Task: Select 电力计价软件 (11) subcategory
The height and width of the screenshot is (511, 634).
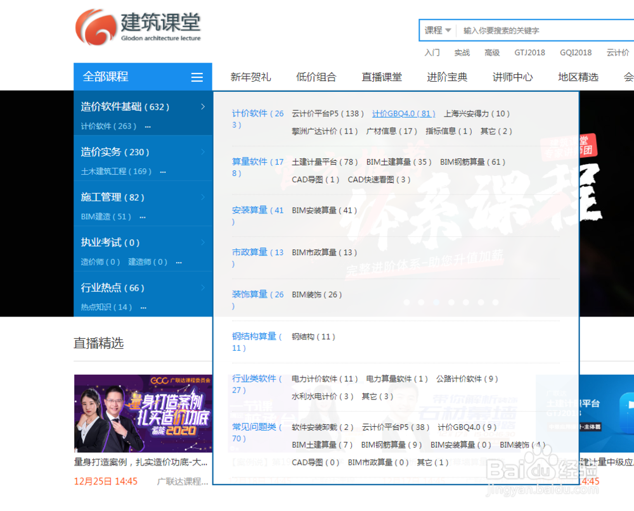Action: 325,379
